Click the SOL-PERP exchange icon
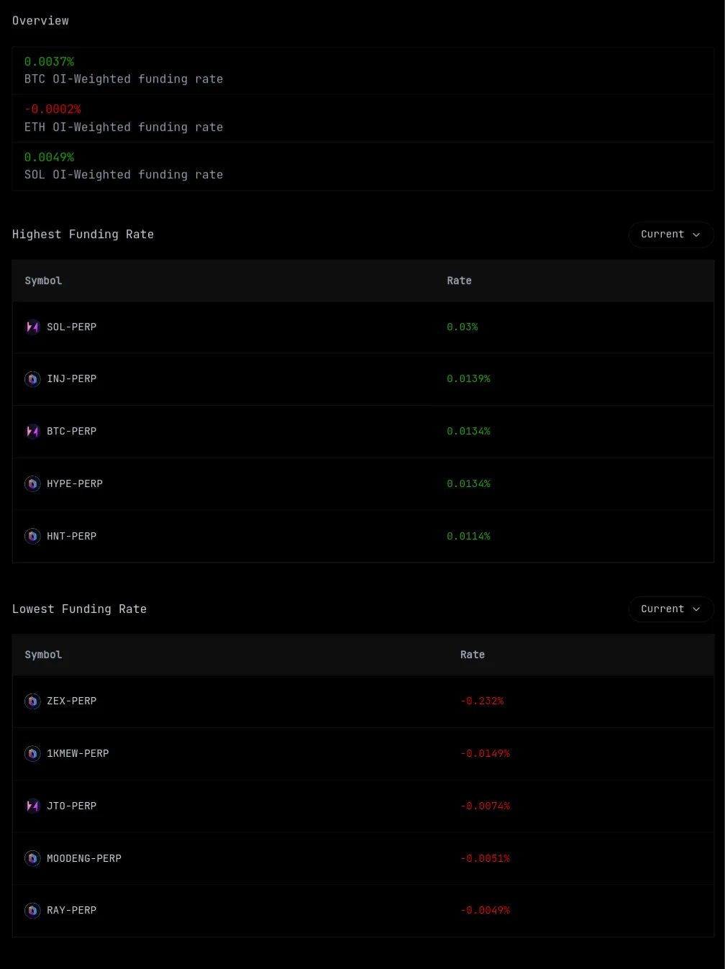This screenshot has width=725, height=969. coord(32,327)
